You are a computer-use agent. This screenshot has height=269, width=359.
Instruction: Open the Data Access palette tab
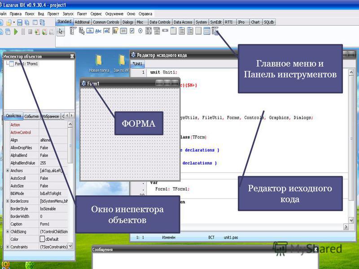[x=183, y=22]
